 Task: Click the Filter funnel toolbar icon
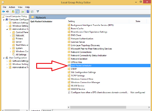(38, 12)
